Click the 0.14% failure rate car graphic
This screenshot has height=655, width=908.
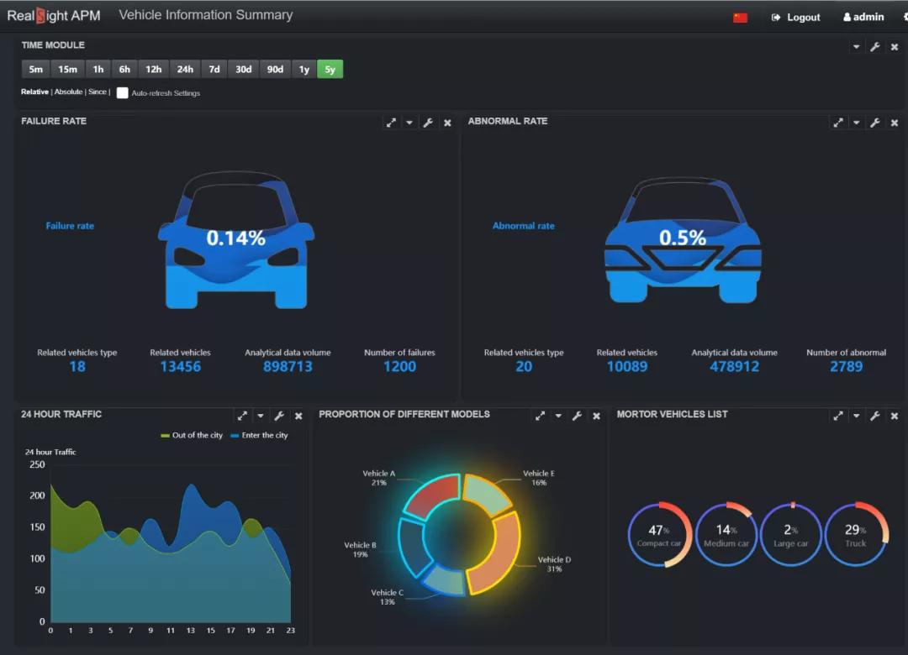(x=236, y=239)
